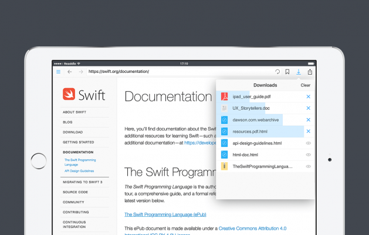Cancel dawson.com.webarchive download
This screenshot has height=235, width=369.
pos(309,120)
